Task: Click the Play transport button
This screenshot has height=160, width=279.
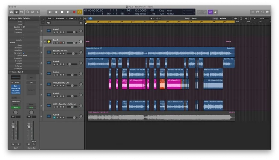Action: (68, 12)
